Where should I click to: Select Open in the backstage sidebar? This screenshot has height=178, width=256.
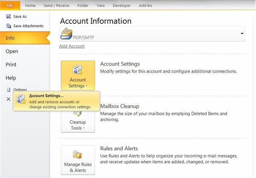click(12, 51)
